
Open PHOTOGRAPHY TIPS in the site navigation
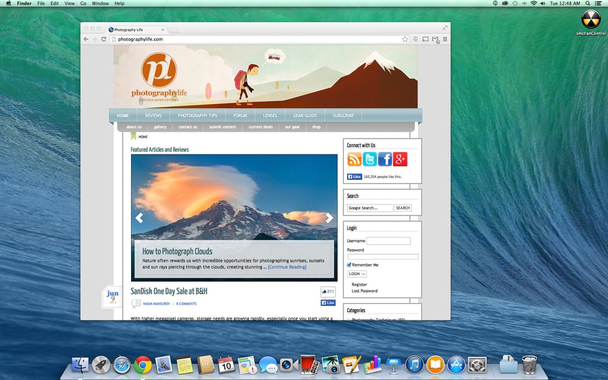(198, 115)
